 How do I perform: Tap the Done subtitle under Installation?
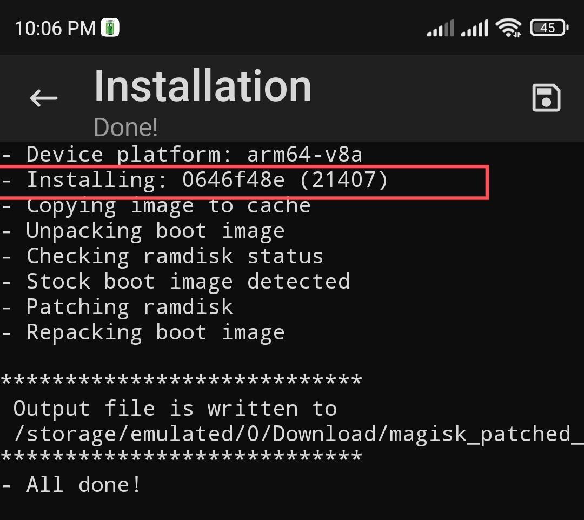pos(125,126)
